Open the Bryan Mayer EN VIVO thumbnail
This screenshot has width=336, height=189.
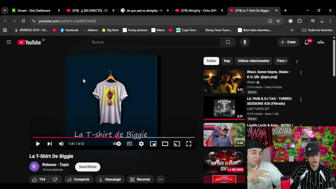(224, 162)
